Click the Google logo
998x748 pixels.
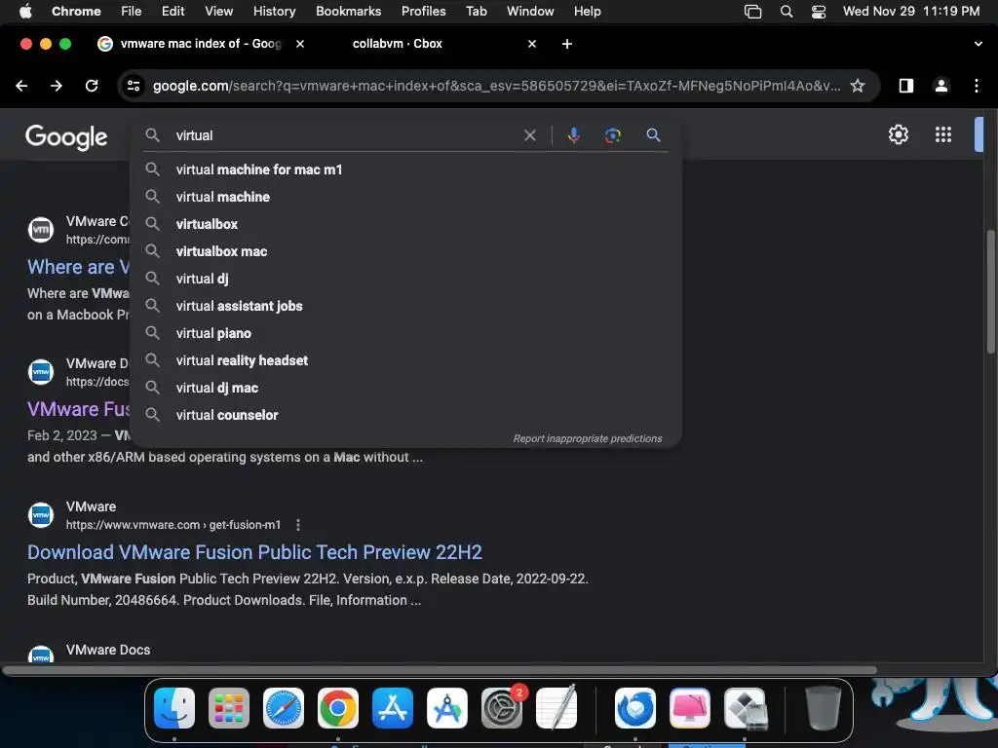[x=66, y=136]
